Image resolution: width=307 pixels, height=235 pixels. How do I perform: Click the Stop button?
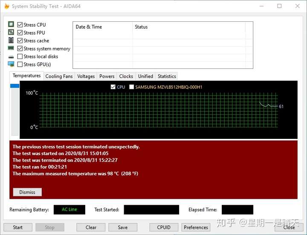point(50,227)
